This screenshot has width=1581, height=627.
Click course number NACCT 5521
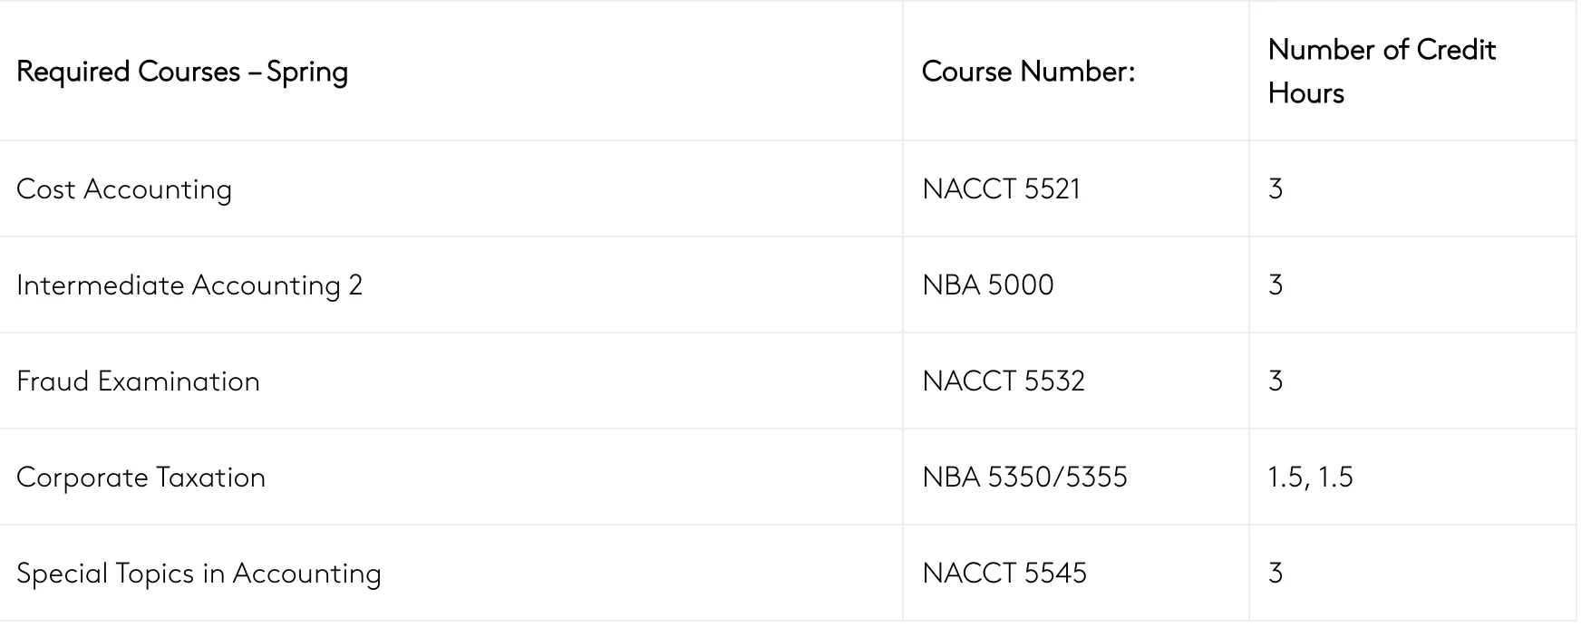1001,189
